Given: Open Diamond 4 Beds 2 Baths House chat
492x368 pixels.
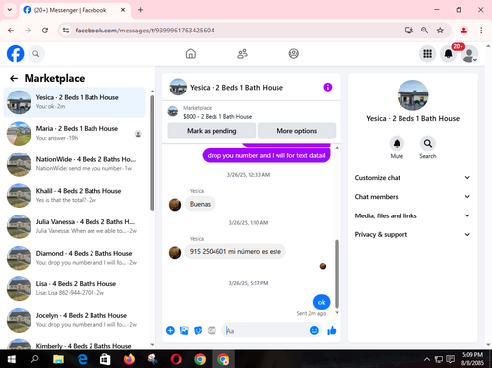Looking at the screenshot, I should click(74, 258).
